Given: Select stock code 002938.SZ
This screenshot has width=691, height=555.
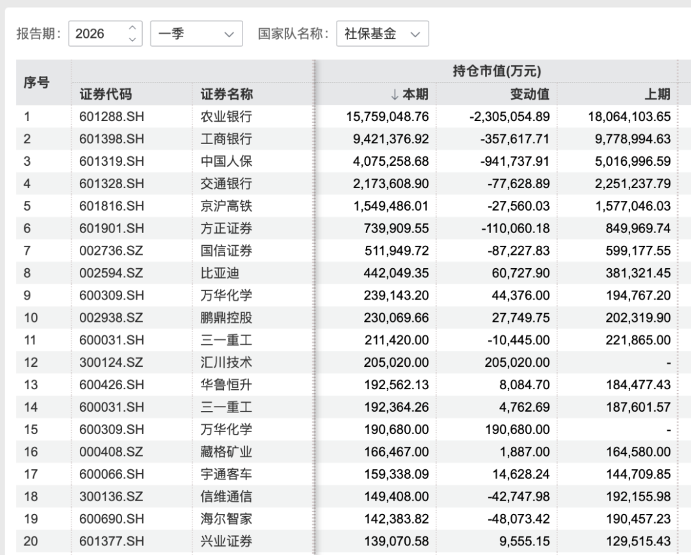Looking at the screenshot, I should coord(111,318).
